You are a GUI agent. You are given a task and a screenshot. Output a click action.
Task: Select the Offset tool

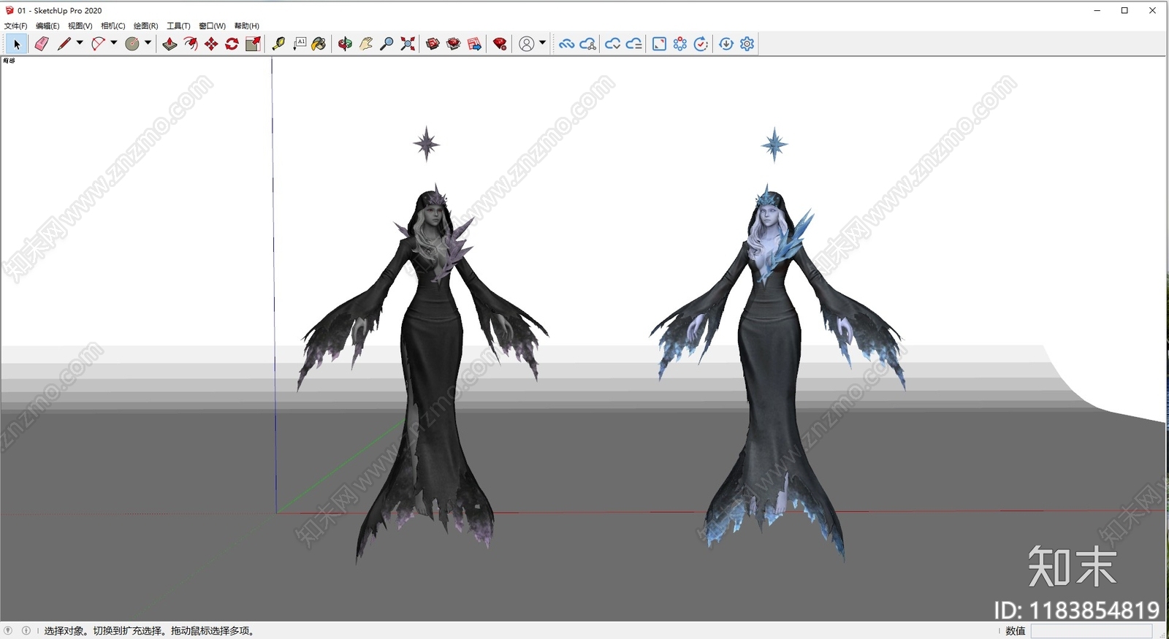tap(191, 44)
